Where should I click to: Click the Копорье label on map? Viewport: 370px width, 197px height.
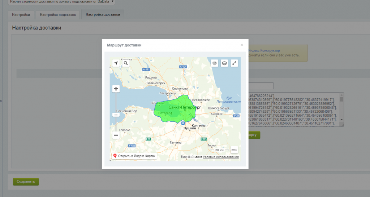click(124, 130)
